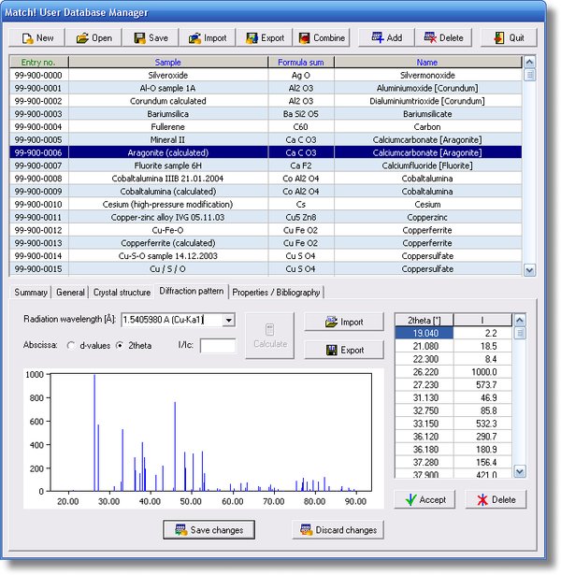Add a new entry with Add button
The height and width of the screenshot is (575, 561).
387,38
